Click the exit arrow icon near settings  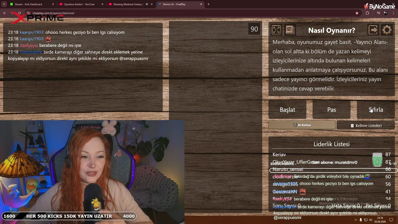click(373, 30)
